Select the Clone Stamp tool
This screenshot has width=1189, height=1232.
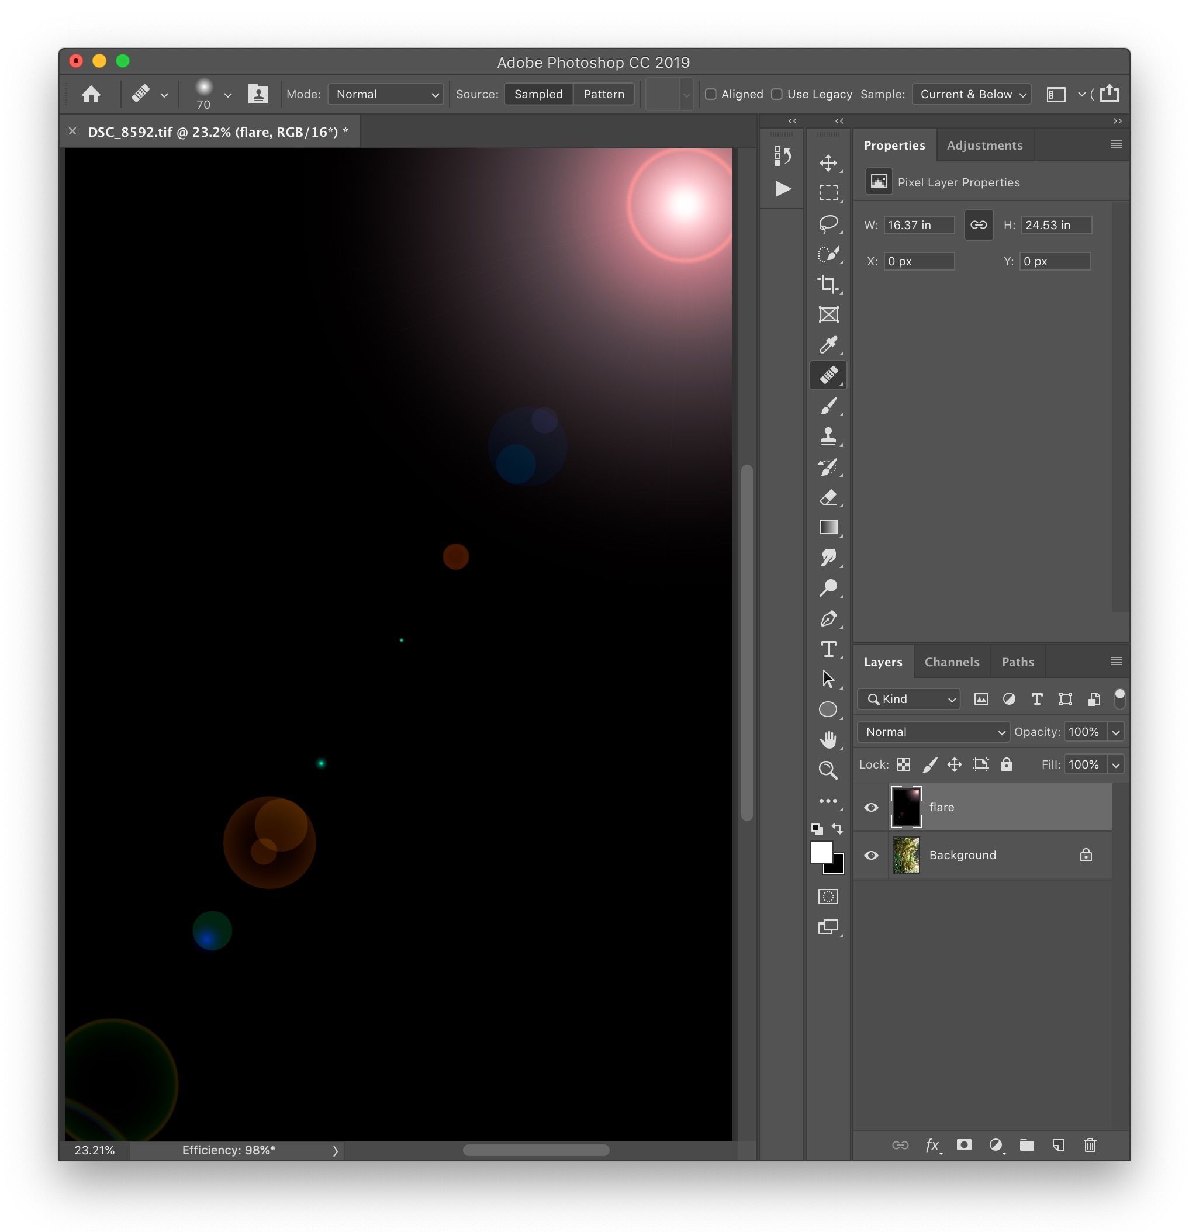pyautogui.click(x=829, y=436)
